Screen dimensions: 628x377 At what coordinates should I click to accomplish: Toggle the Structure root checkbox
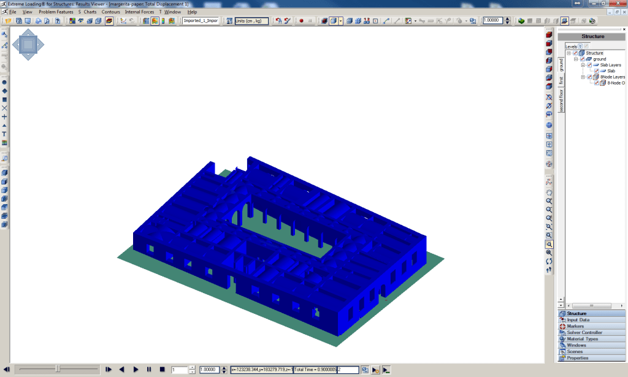click(575, 53)
